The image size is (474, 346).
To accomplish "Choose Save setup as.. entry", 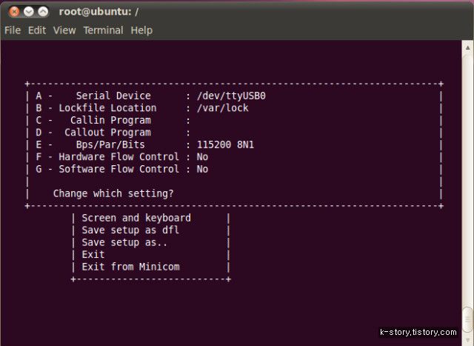I will pos(124,242).
